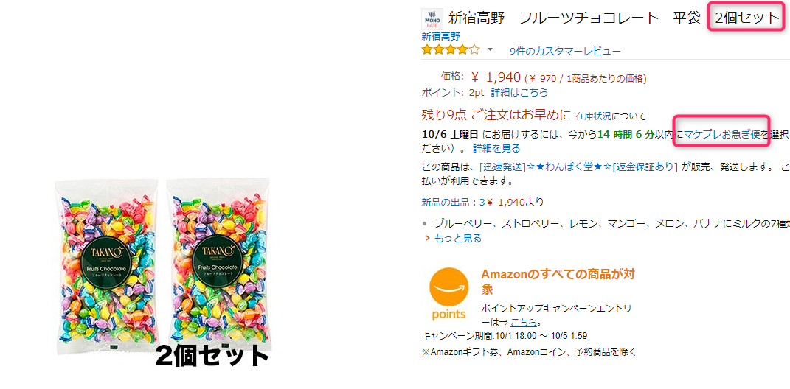Viewport: 790px width, 389px height.
Task: Click the orange Amazon points logo
Action: point(448,294)
